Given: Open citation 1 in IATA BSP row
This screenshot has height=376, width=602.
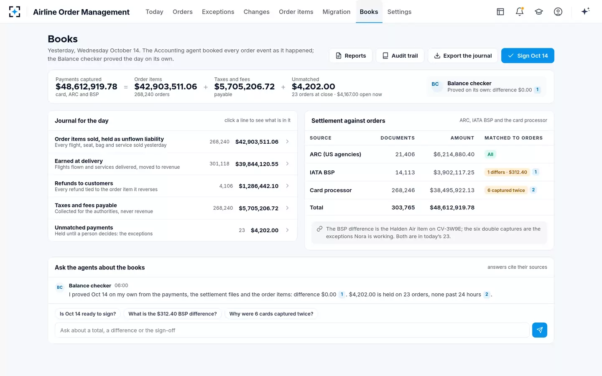Looking at the screenshot, I should pyautogui.click(x=536, y=172).
